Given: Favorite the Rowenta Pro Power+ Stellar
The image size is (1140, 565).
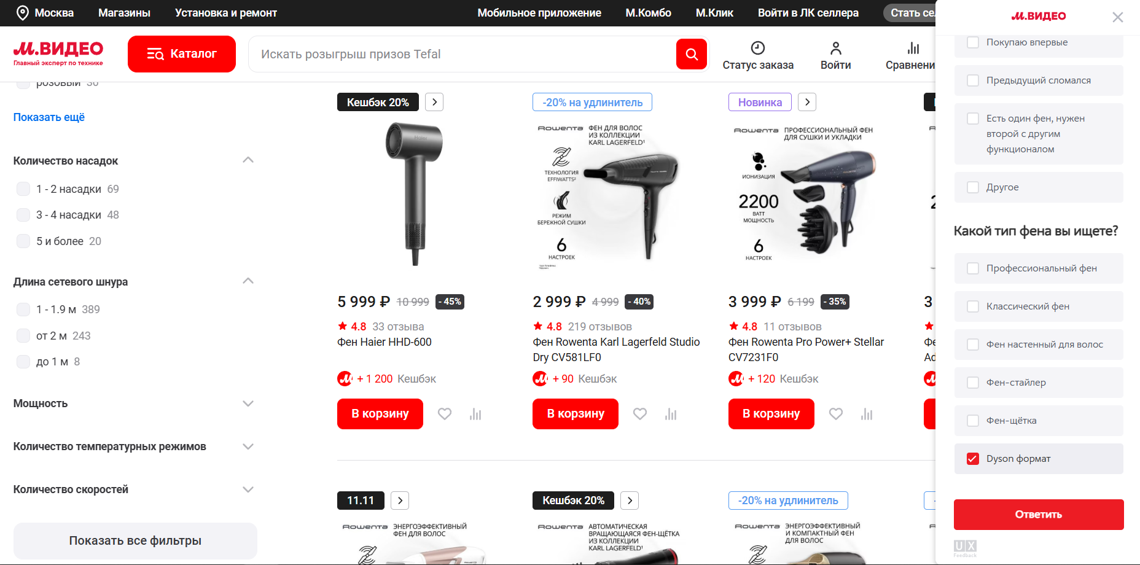Looking at the screenshot, I should (x=836, y=414).
